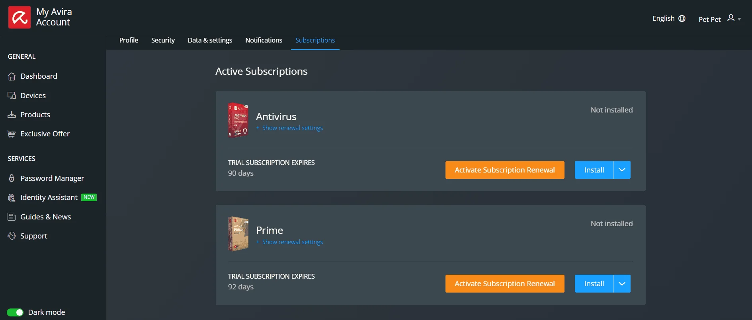Image resolution: width=752 pixels, height=320 pixels.
Task: Open the Data & settings tab
Action: pos(210,40)
